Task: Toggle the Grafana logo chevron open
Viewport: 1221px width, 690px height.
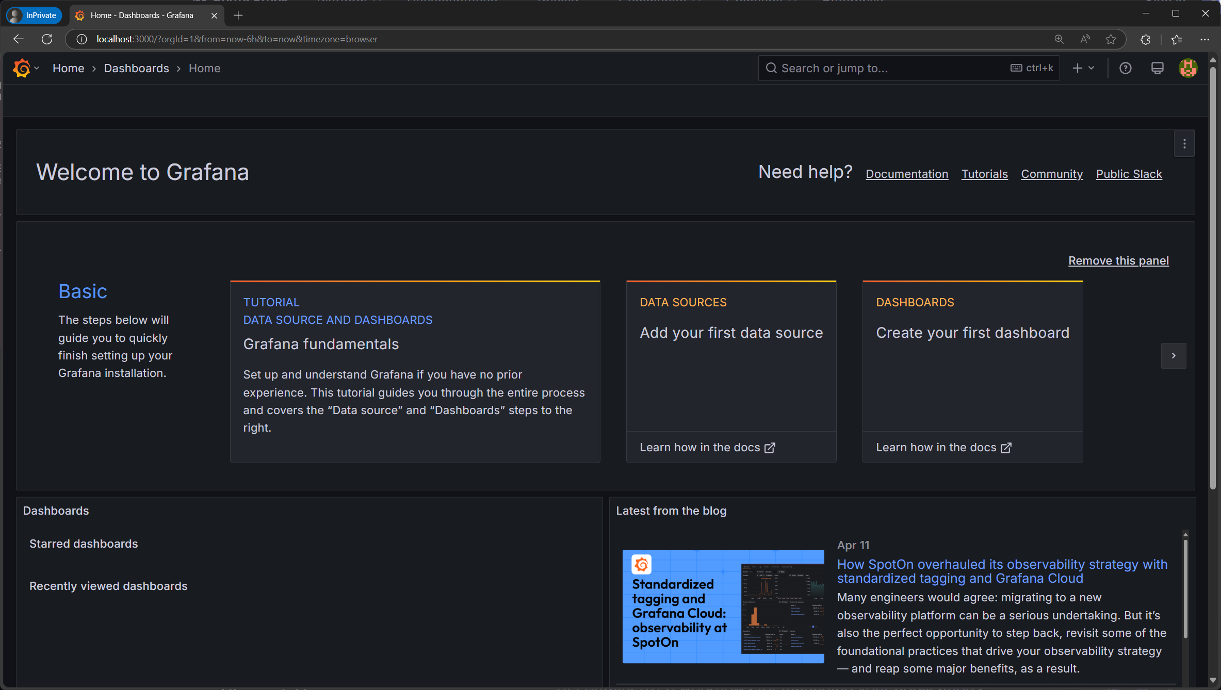Action: coord(37,68)
